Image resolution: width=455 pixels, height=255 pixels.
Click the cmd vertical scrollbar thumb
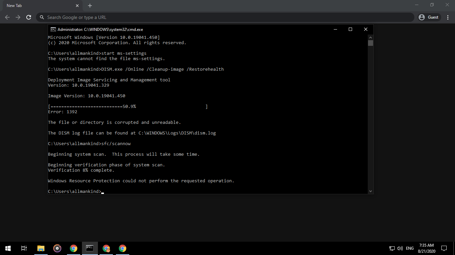pos(370,43)
